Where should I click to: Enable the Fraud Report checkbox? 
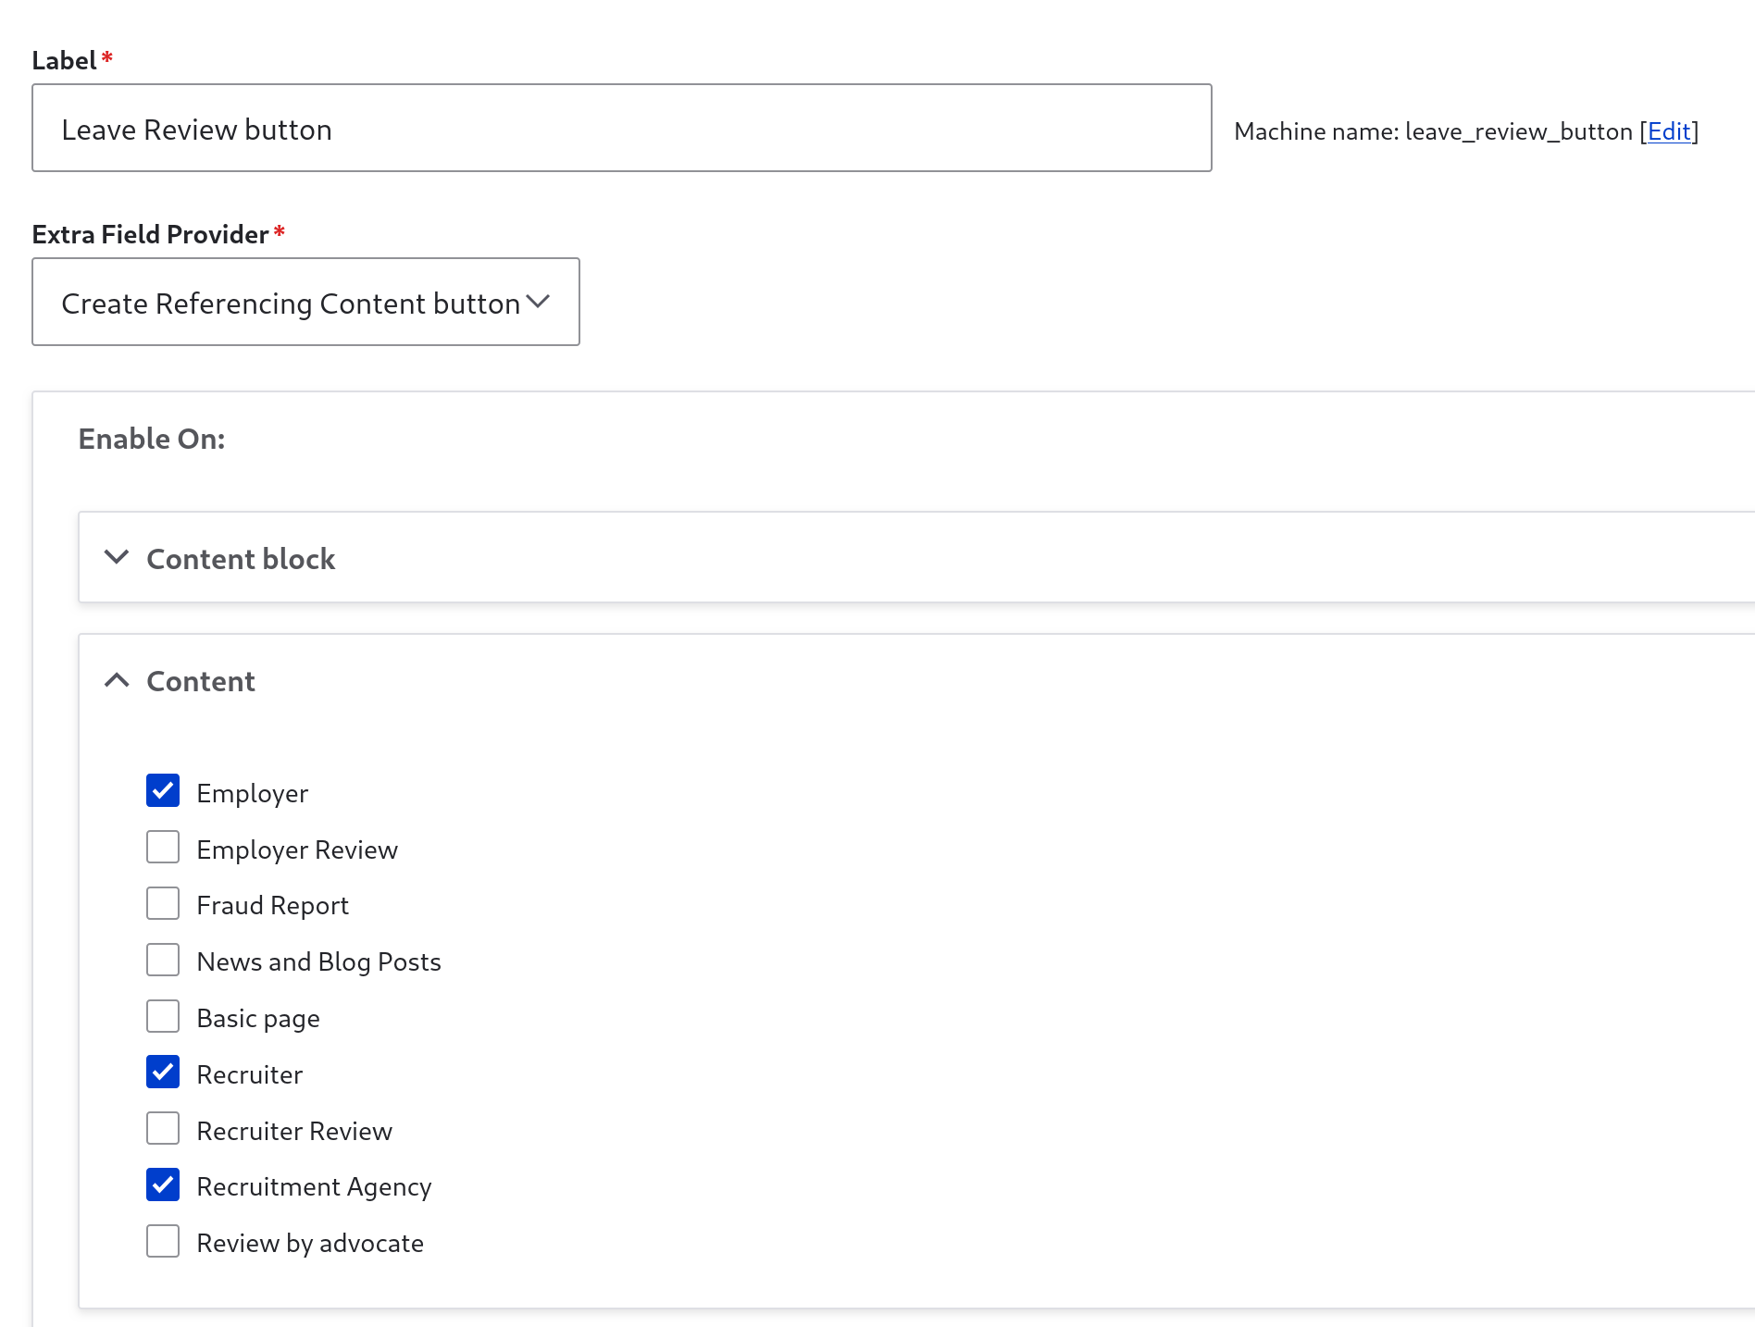(x=163, y=903)
